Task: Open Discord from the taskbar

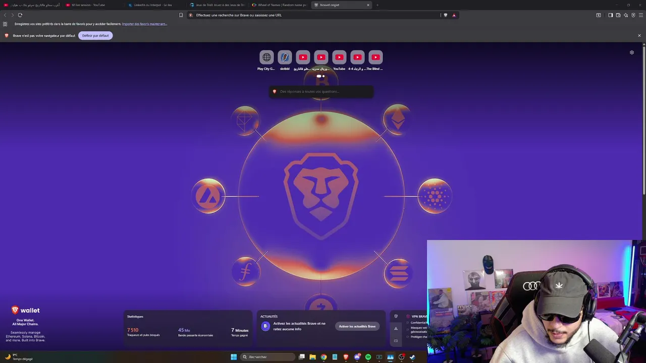Action: tap(357, 357)
